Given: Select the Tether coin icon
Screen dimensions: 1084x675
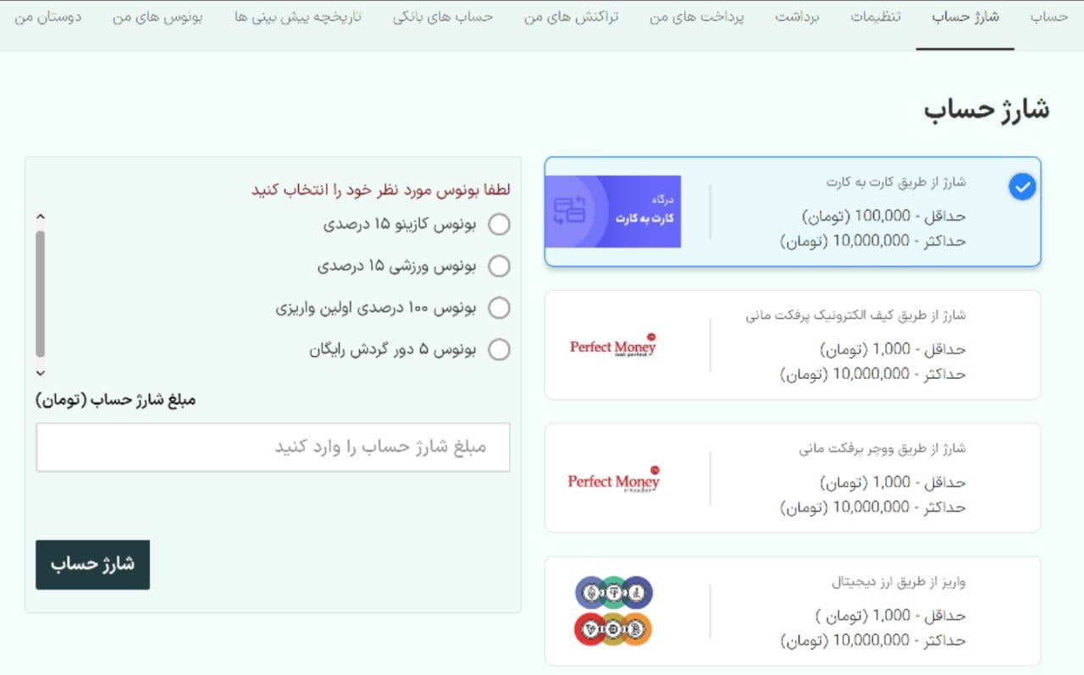Looking at the screenshot, I should [614, 593].
